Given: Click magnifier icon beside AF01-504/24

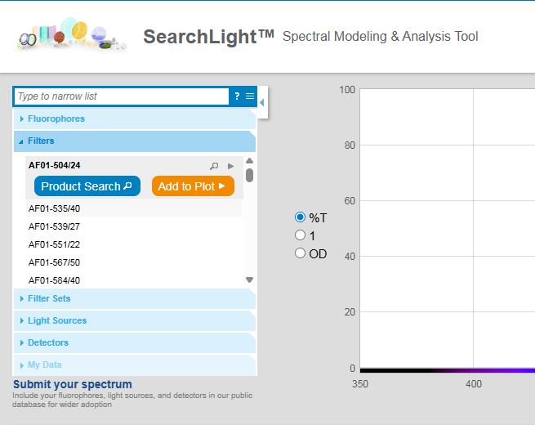Looking at the screenshot, I should click(x=214, y=166).
